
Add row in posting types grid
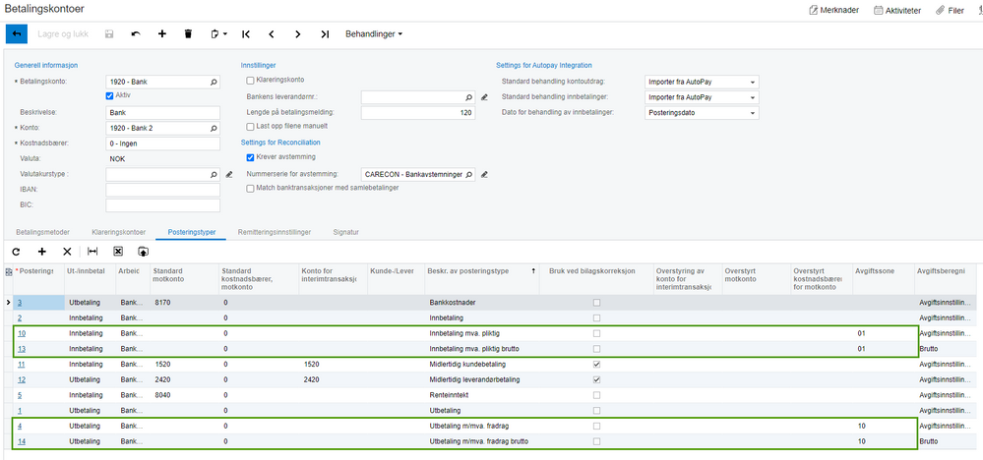[x=42, y=251]
